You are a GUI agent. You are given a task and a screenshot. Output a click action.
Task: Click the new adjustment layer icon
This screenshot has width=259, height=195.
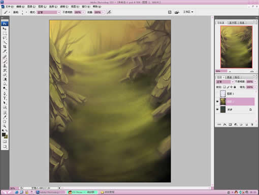point(236,125)
